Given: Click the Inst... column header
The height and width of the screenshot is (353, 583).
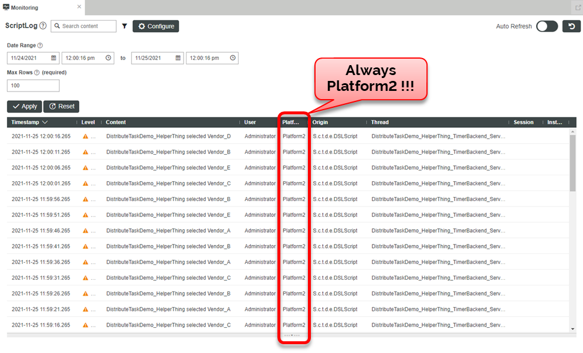Looking at the screenshot, I should click(555, 122).
